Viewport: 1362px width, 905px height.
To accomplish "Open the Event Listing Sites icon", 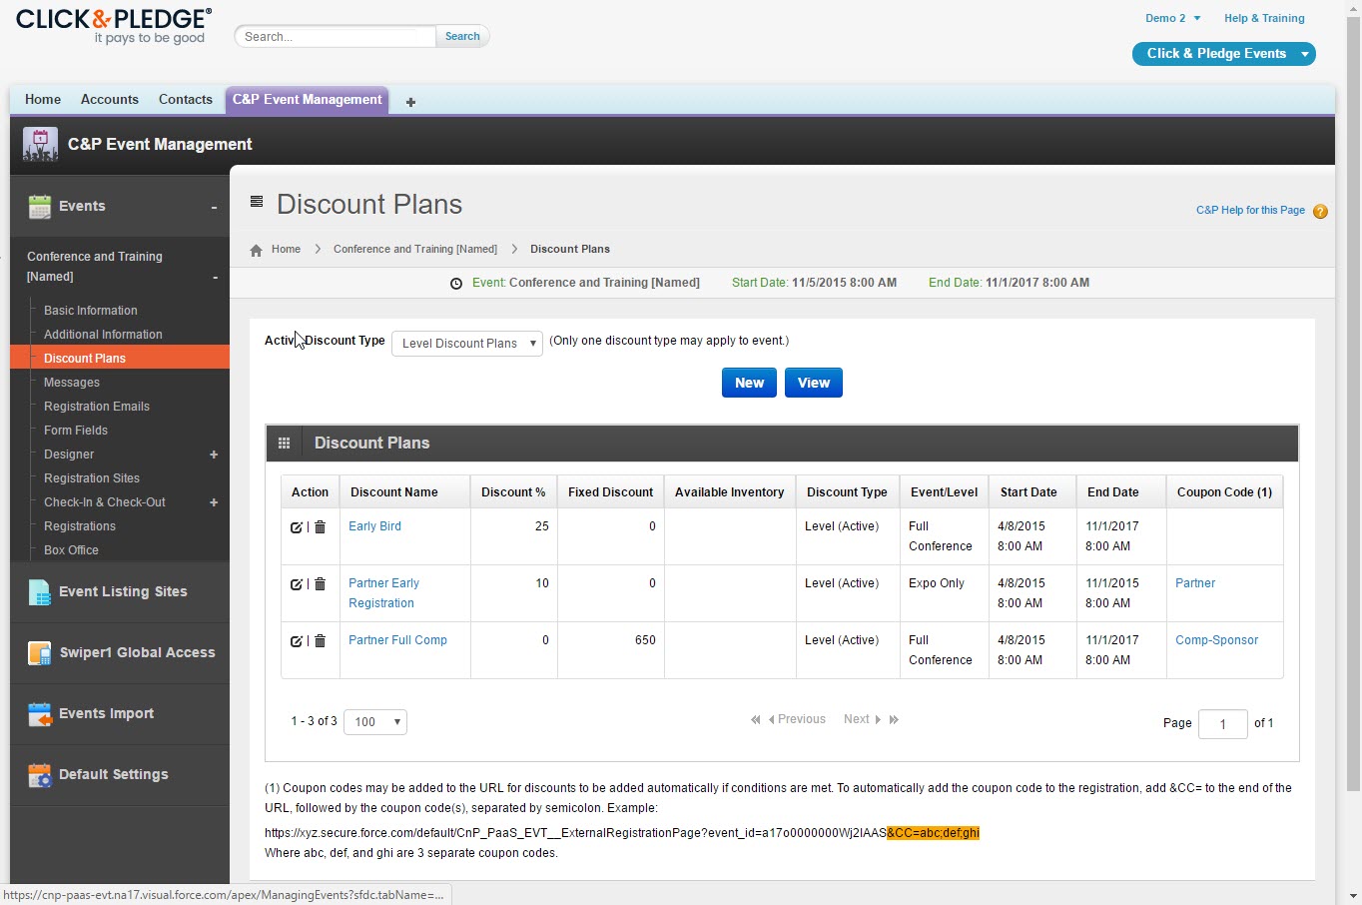I will pyautogui.click(x=39, y=591).
